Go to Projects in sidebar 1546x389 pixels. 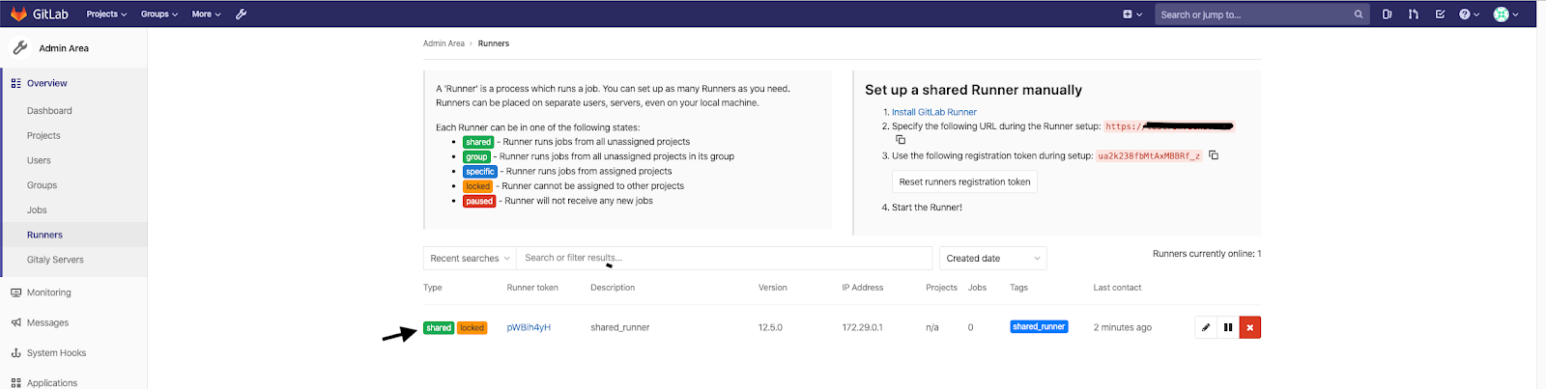point(43,136)
